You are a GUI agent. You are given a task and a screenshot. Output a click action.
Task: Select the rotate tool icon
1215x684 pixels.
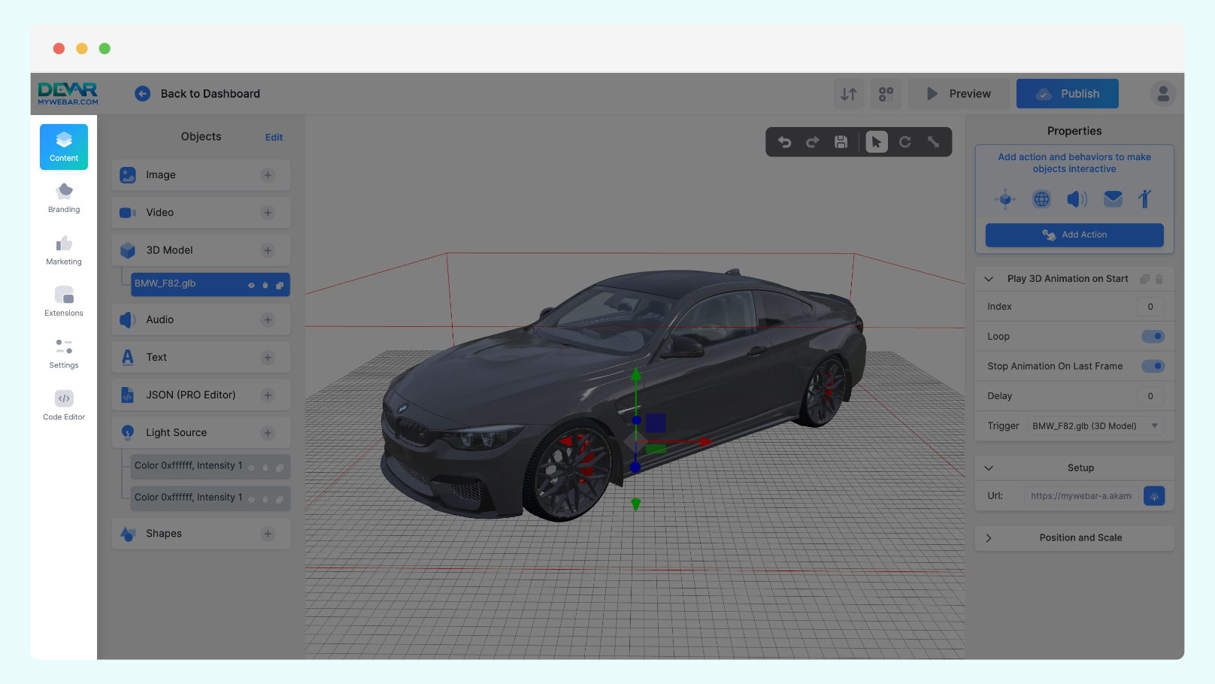[x=905, y=142]
